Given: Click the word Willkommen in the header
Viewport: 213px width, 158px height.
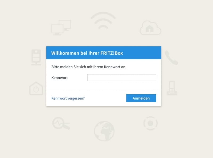Looking at the screenshot, I should tap(65, 53).
